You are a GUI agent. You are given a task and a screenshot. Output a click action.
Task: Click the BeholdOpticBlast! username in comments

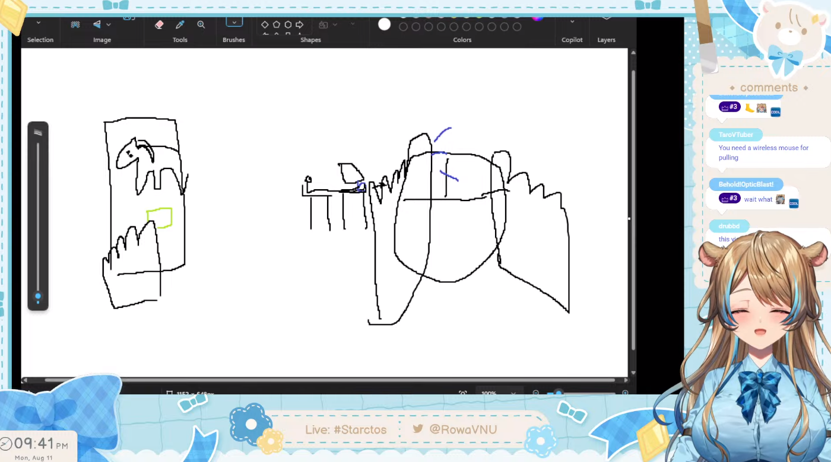(x=746, y=184)
